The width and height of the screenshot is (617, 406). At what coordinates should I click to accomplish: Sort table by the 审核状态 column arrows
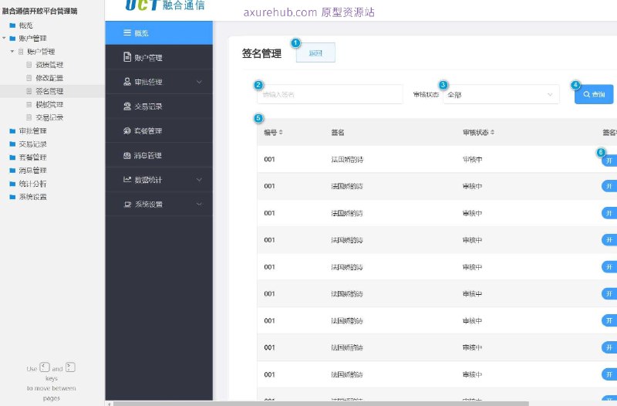(492, 132)
